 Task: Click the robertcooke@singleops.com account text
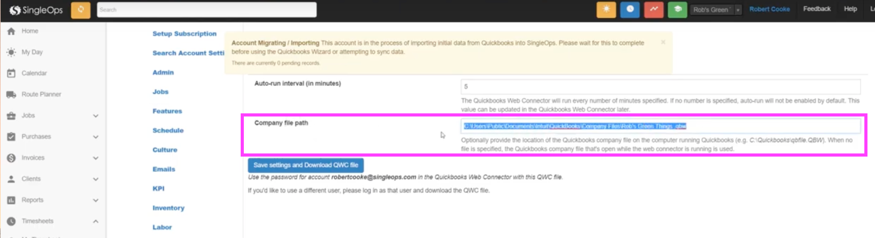tap(374, 177)
